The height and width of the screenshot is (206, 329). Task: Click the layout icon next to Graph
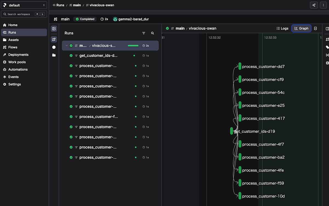point(315,28)
